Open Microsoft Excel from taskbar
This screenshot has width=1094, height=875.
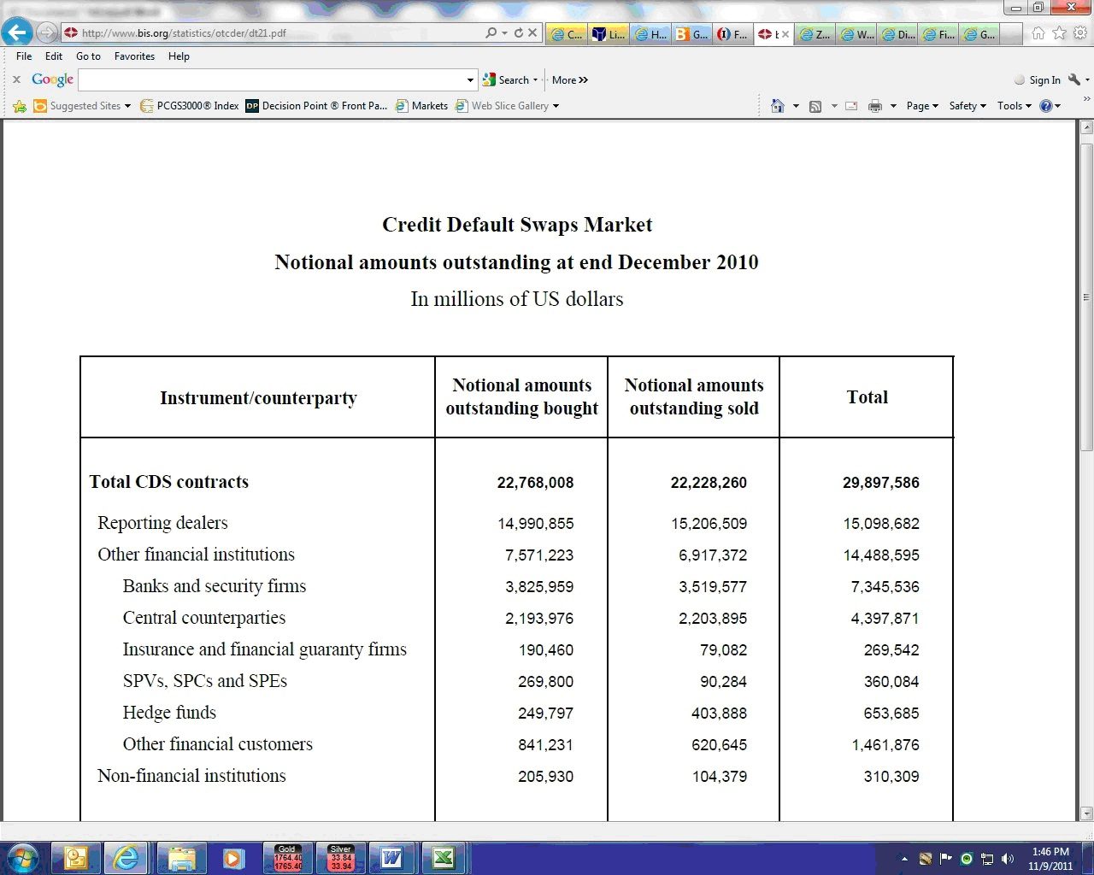444,857
